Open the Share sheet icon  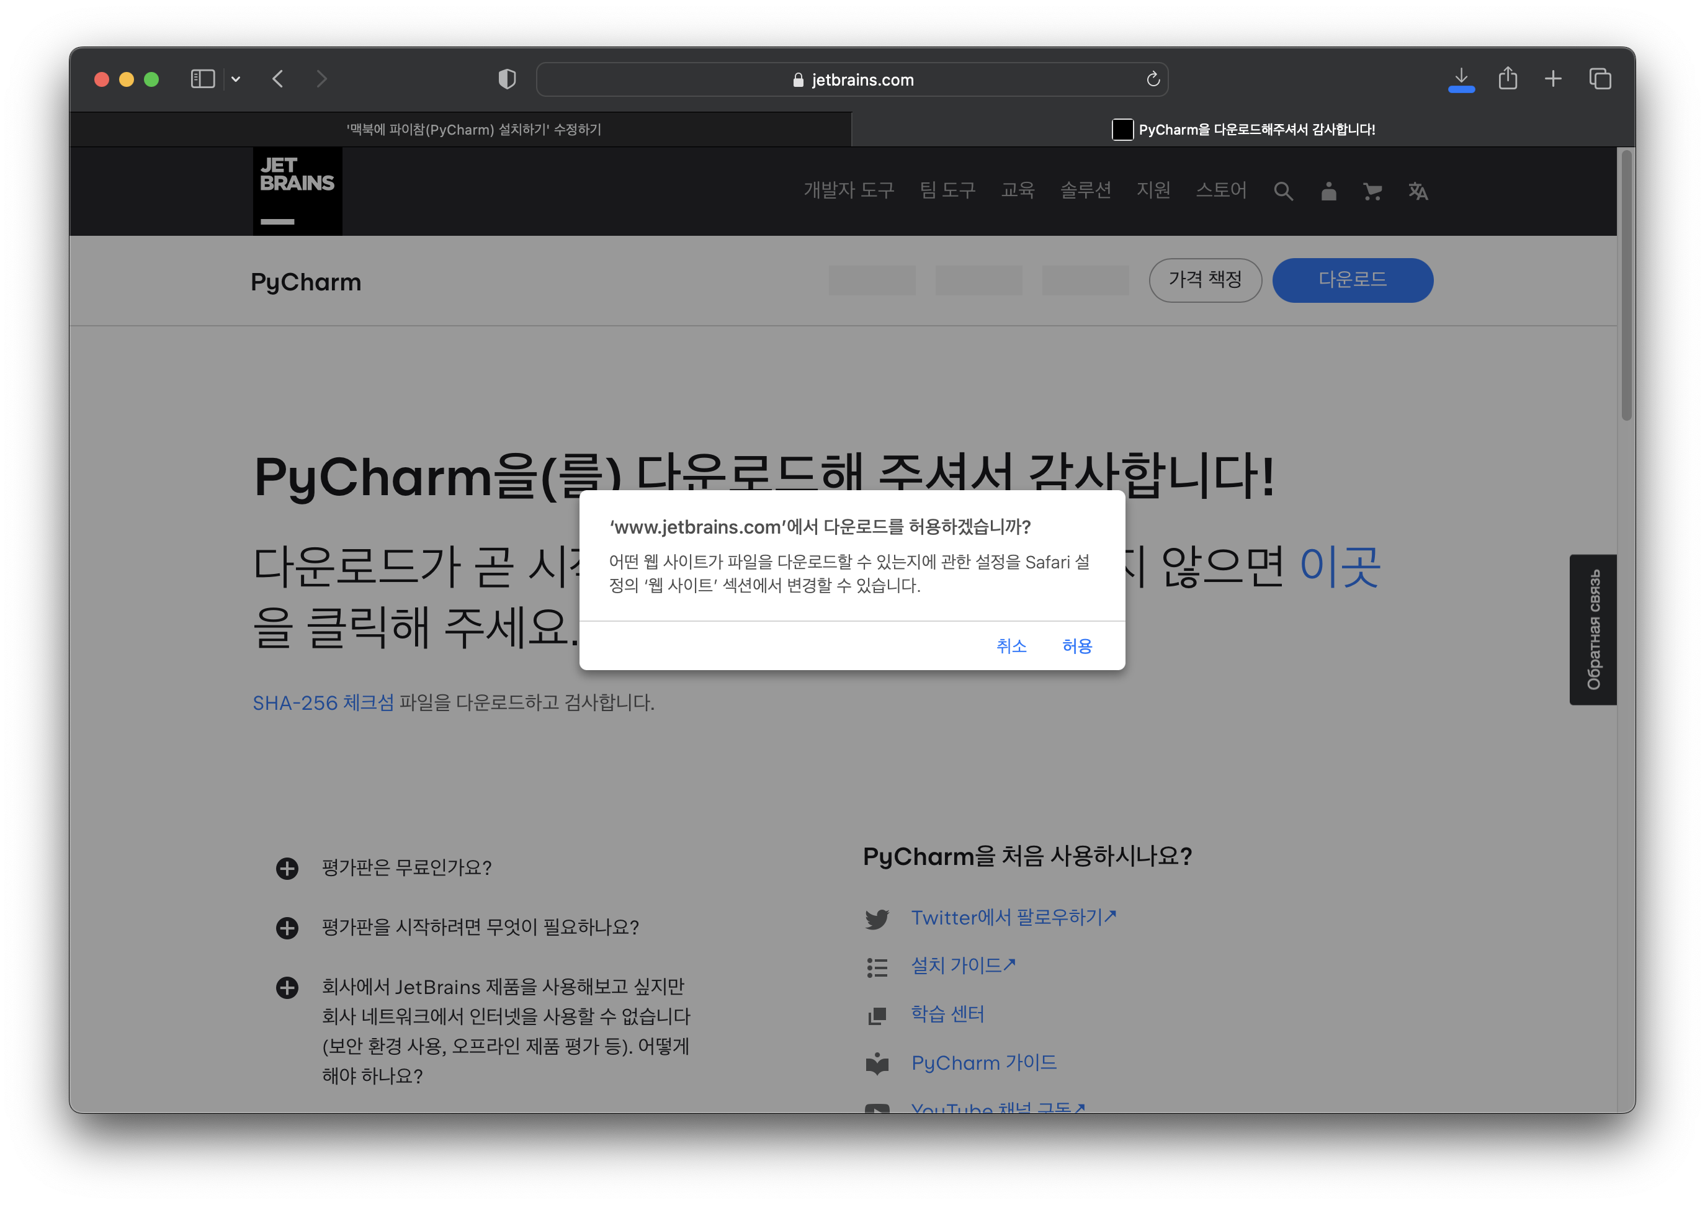tap(1508, 79)
